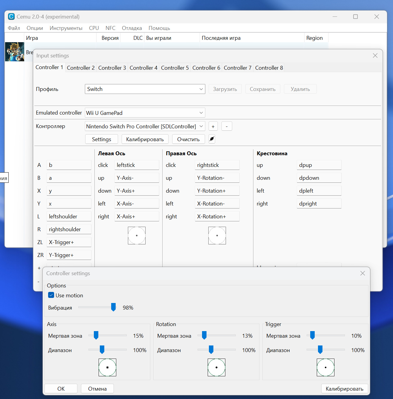Switch to the Controller 8 tab
The image size is (393, 399).
coord(269,68)
